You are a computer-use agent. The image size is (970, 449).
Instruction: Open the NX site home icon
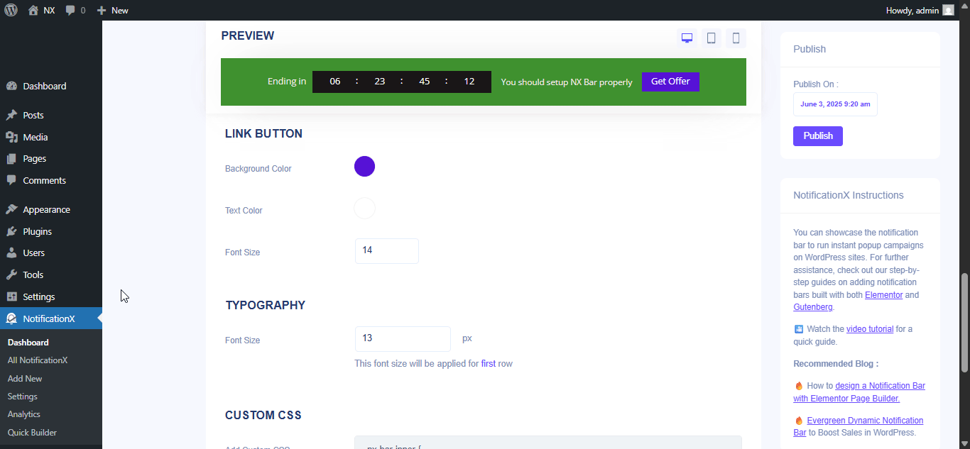[x=33, y=10]
